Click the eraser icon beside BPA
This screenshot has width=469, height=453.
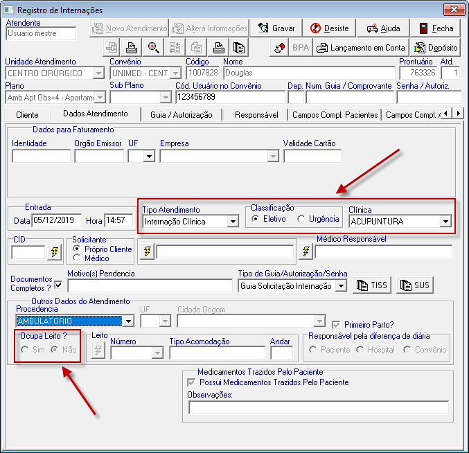coord(279,48)
